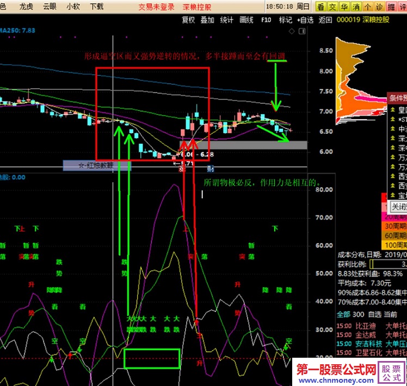Click the 18:50:18 周日 clock display
The image size is (407, 386).
point(288,7)
